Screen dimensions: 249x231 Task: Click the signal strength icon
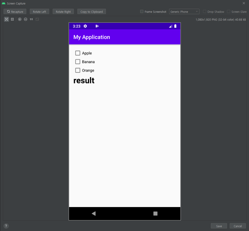[171, 26]
